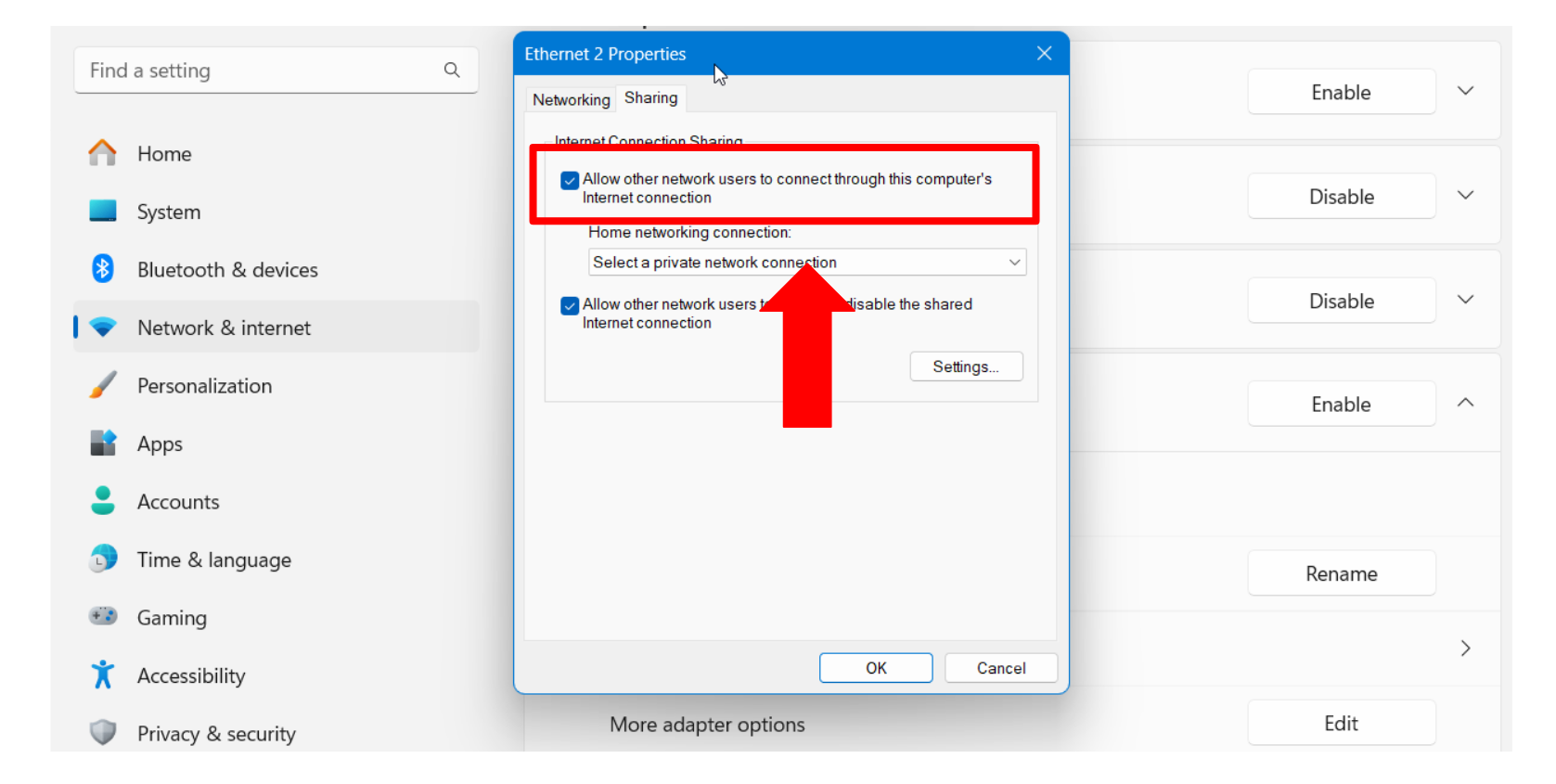Click the Bluetooth icon in sidebar
Viewport: 1556px width, 784px height.
click(102, 269)
